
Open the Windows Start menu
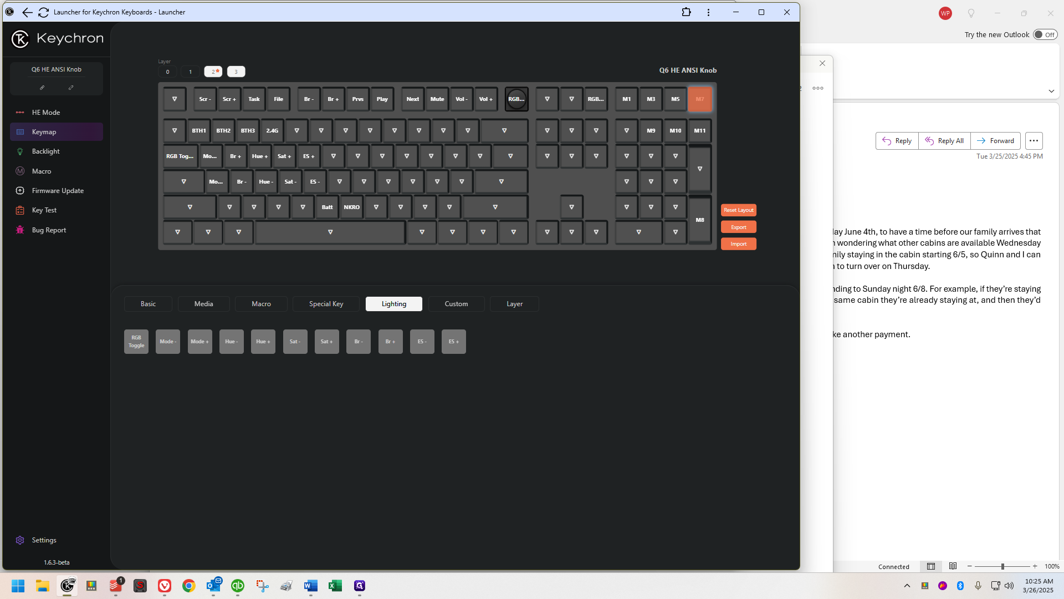[18, 586]
